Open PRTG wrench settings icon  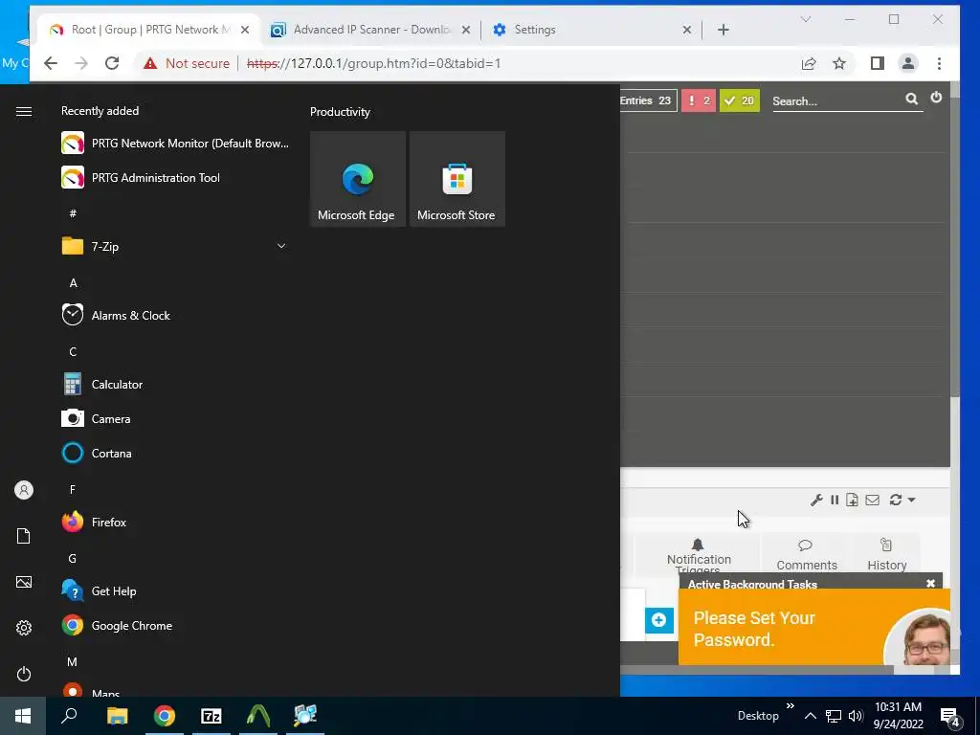tap(816, 500)
